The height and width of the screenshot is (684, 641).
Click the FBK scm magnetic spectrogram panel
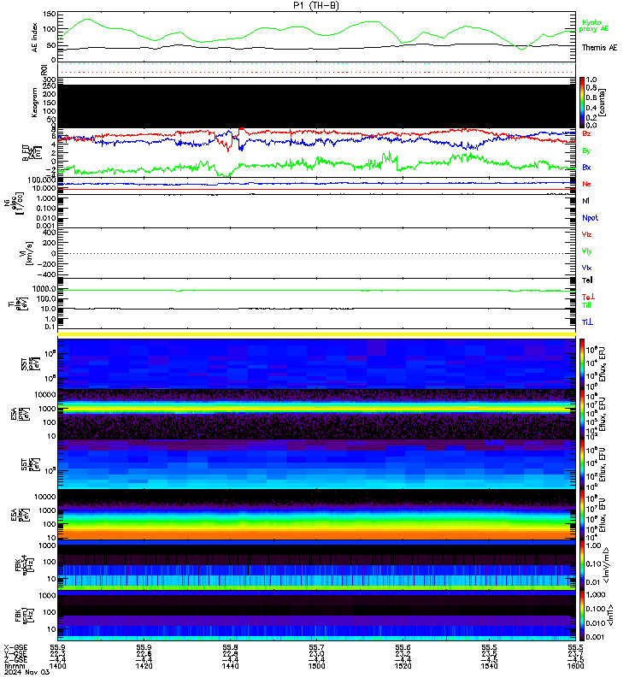point(316,616)
